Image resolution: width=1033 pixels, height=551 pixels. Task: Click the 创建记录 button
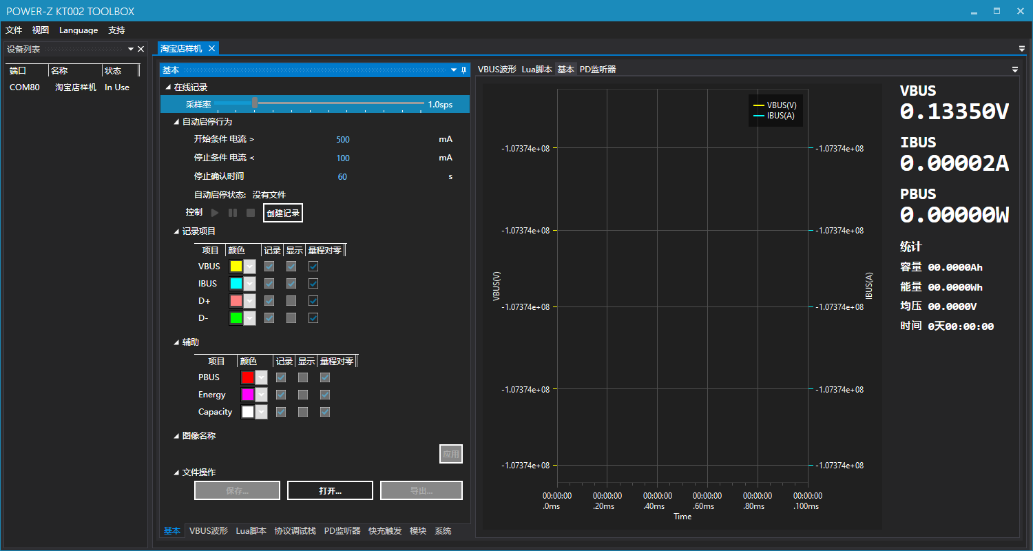pyautogui.click(x=283, y=213)
